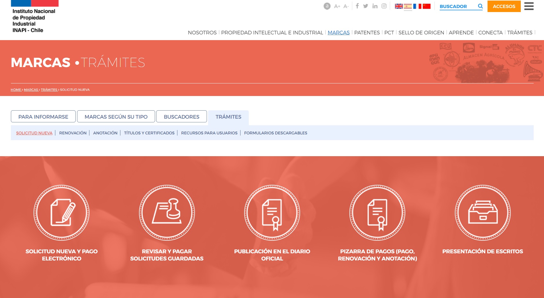The height and width of the screenshot is (298, 544).
Task: Click Presentación de Escritos drawer icon
Action: [483, 213]
